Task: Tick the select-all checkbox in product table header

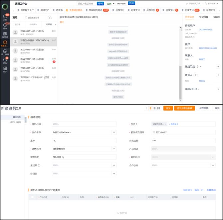Action: (x=32, y=197)
